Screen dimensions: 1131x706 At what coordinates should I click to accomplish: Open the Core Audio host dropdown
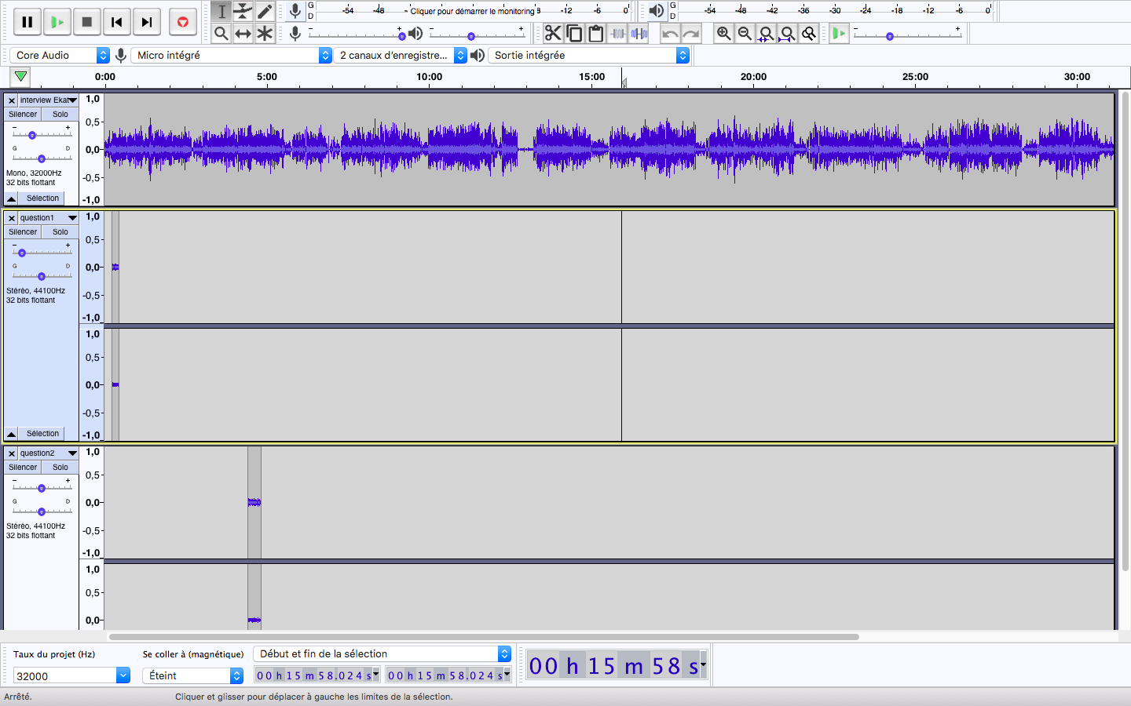tap(59, 55)
